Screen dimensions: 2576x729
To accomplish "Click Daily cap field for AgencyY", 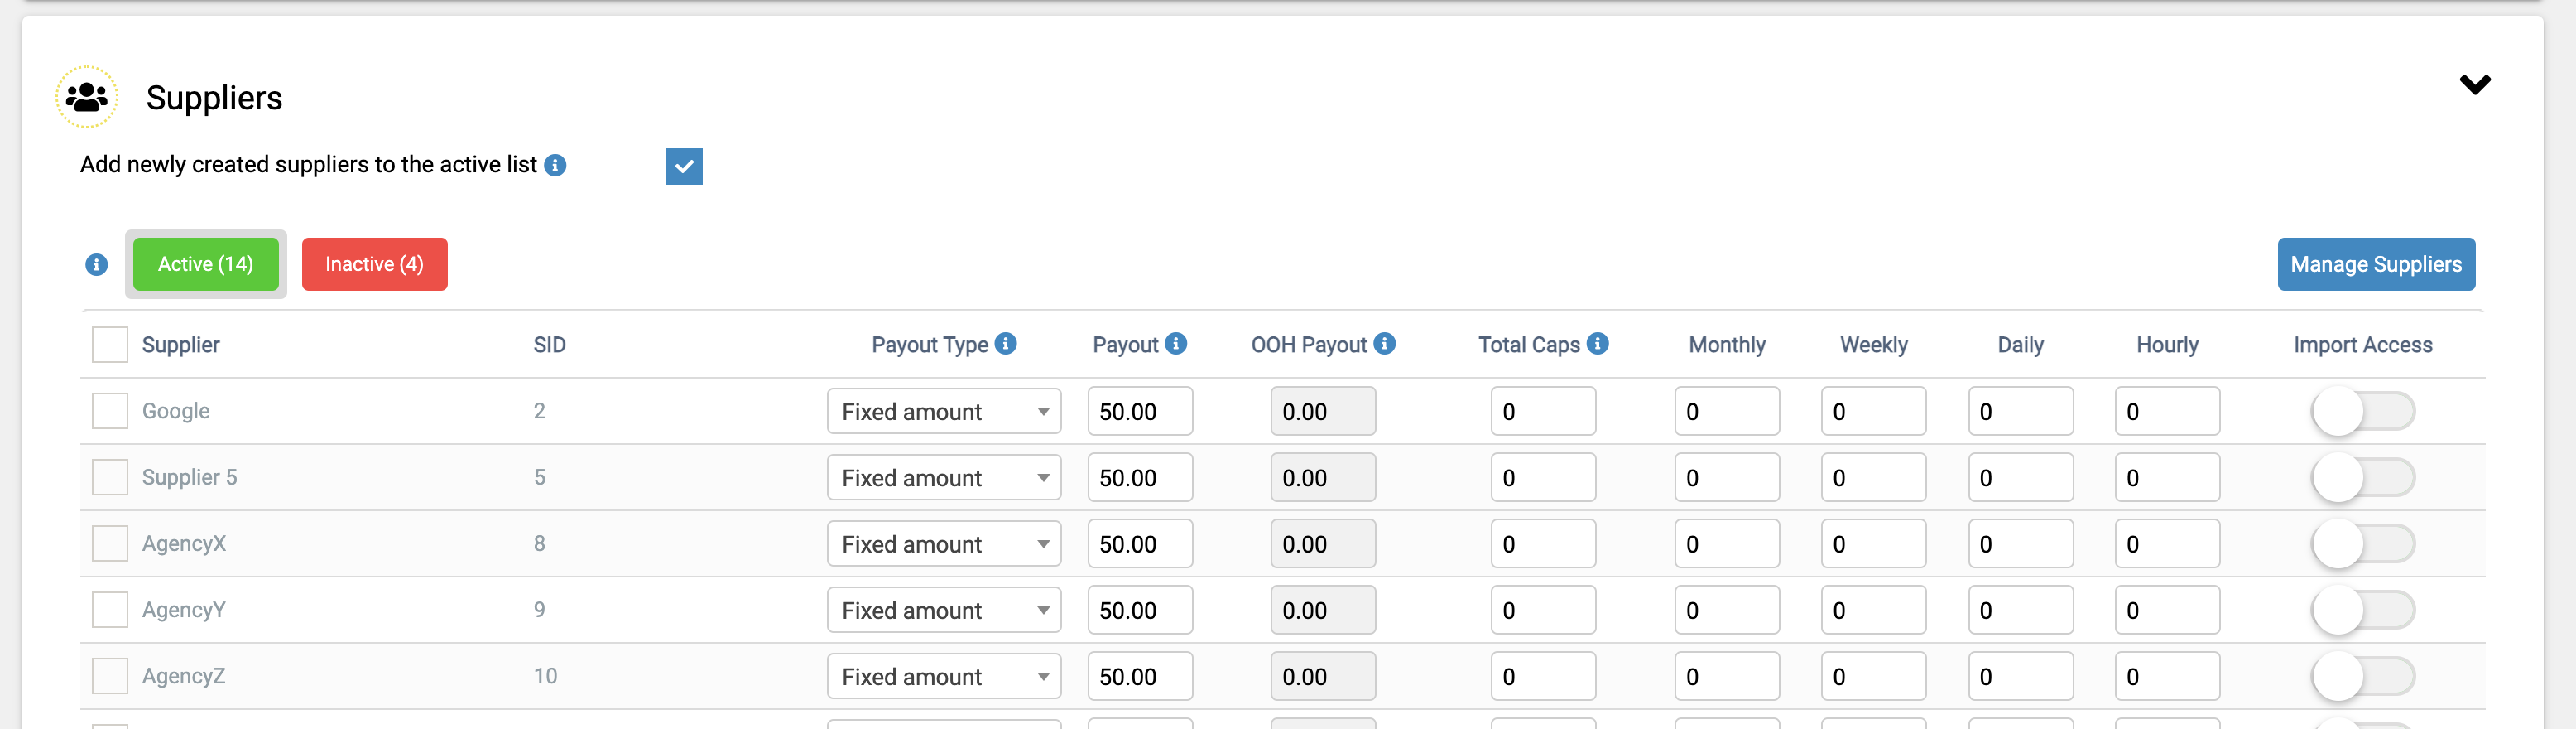I will [x=2021, y=610].
